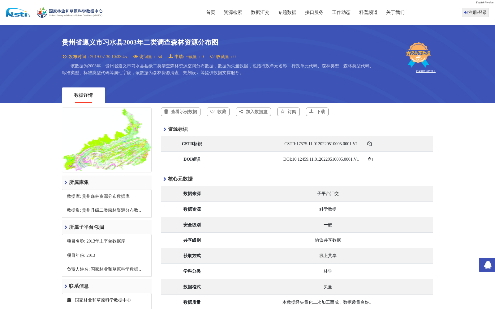Open the QQ customer service floating icon

click(488, 265)
